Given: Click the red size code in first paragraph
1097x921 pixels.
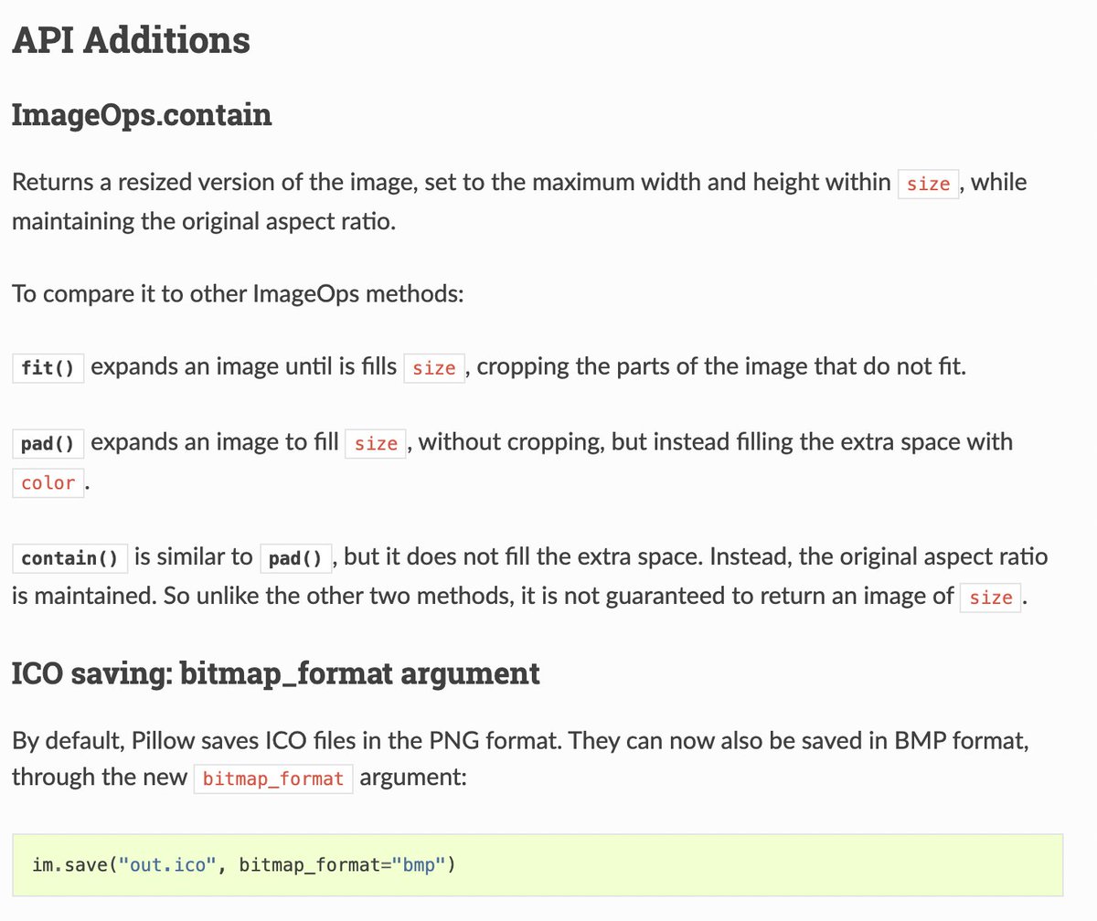Looking at the screenshot, I should coord(929,184).
